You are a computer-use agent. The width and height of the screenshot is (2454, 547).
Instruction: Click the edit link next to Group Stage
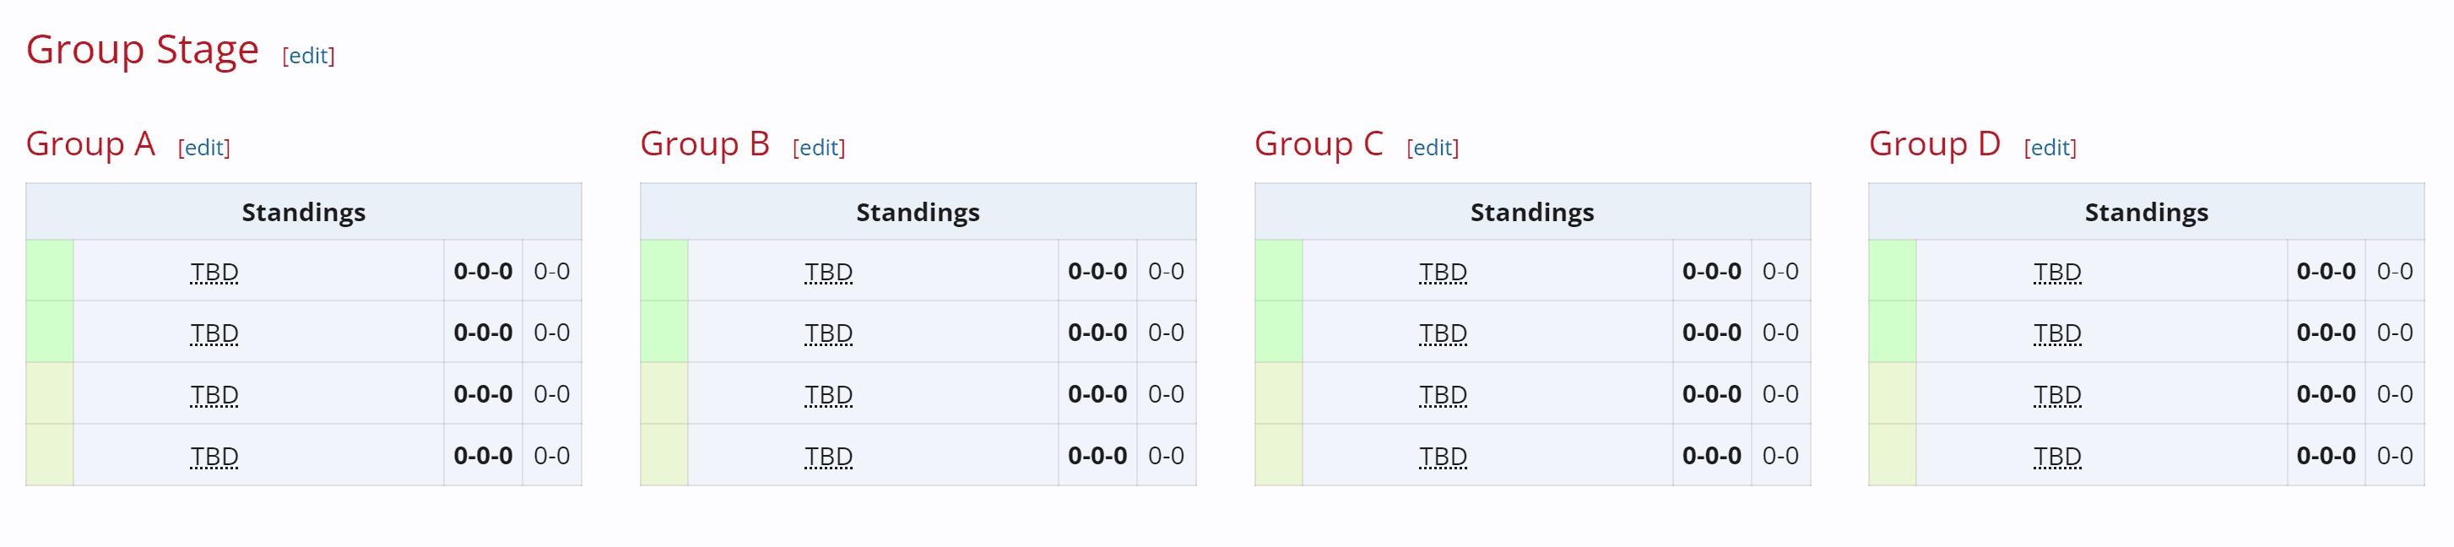click(x=309, y=57)
